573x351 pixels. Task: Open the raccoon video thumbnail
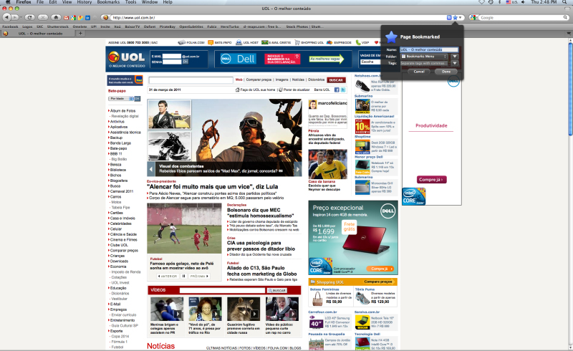coord(244,309)
